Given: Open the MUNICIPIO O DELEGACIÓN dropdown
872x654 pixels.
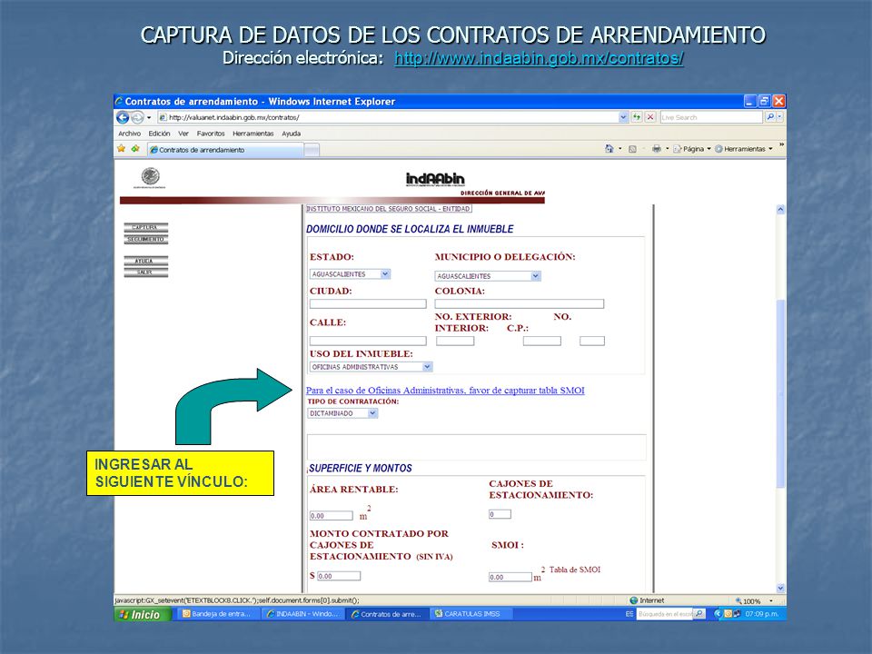Looking at the screenshot, I should (x=488, y=276).
